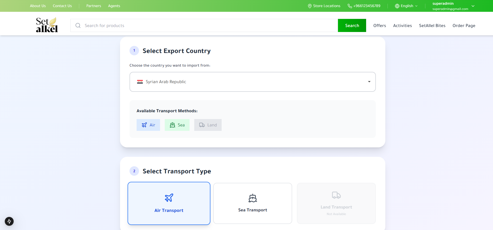Click the Select Transport Type heading

click(177, 171)
